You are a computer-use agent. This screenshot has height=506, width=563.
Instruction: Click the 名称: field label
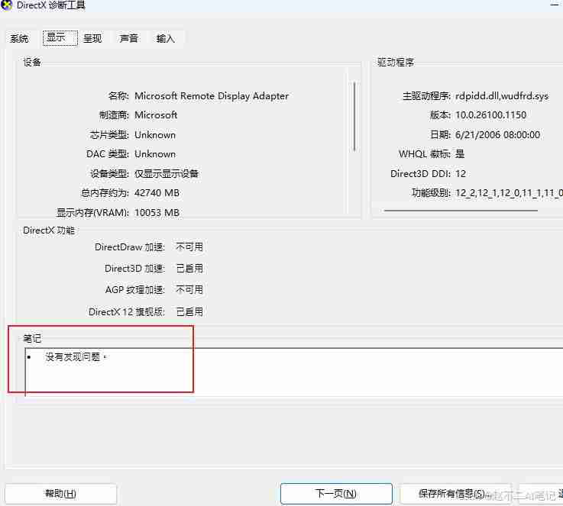[118, 96]
